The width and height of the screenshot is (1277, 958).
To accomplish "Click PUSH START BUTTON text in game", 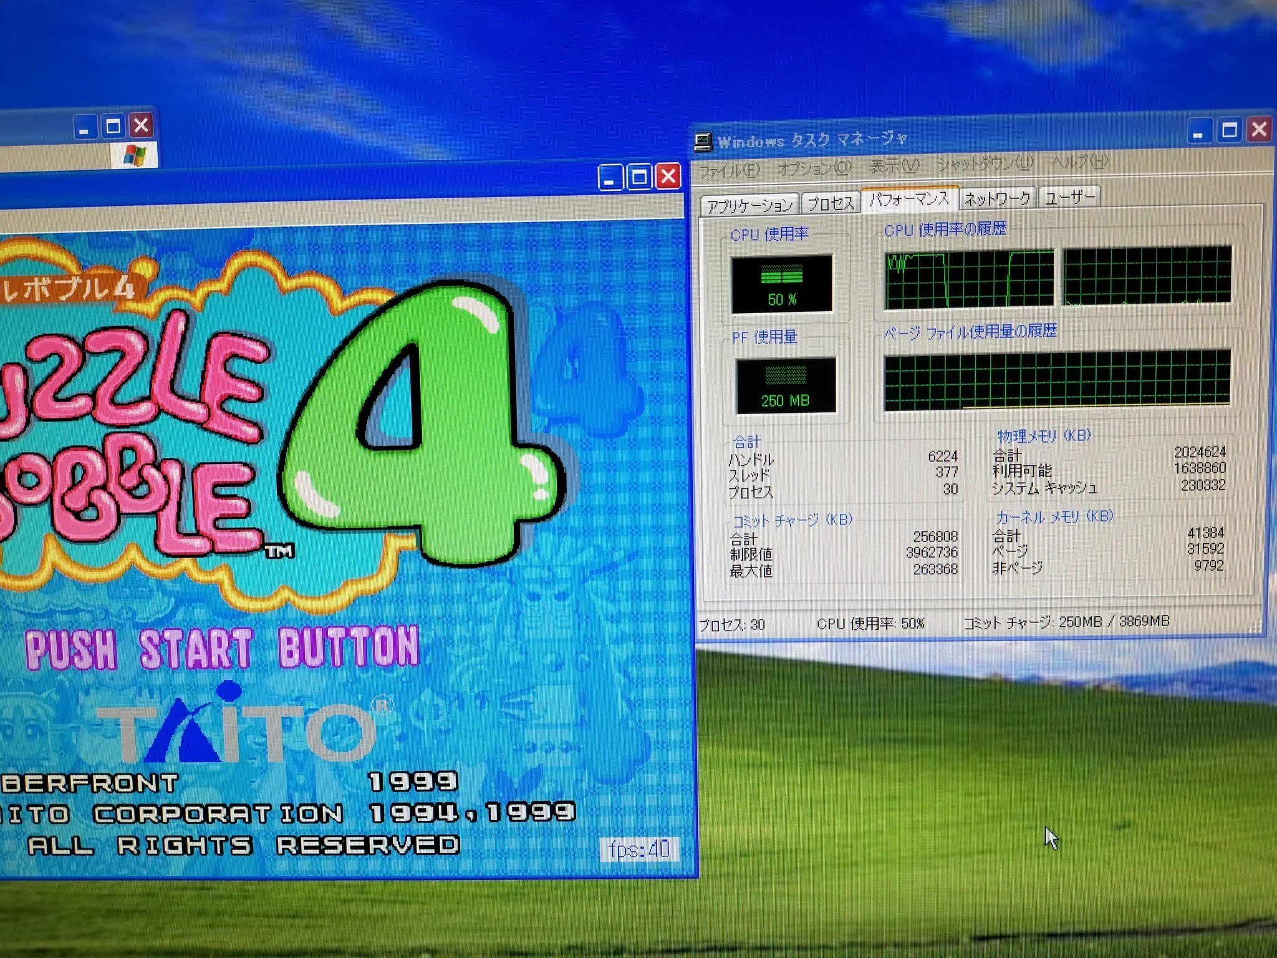I will [x=223, y=649].
